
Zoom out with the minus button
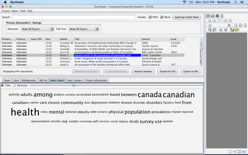coord(210,25)
